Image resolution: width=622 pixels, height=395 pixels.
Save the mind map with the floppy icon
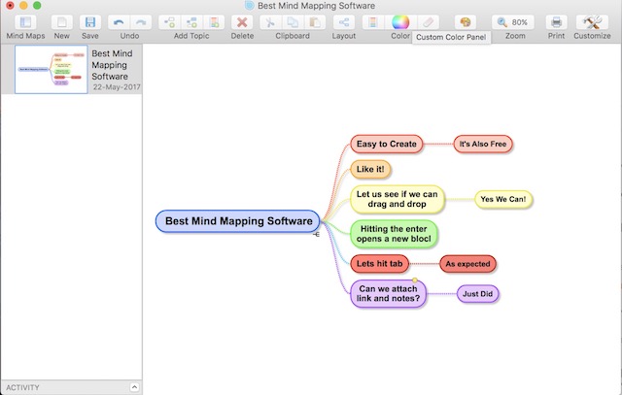90,22
